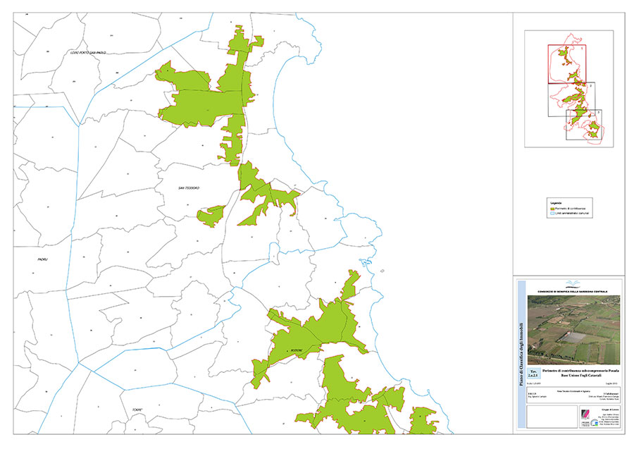Click the sheet 2 frame number in the overview map

(x=591, y=86)
